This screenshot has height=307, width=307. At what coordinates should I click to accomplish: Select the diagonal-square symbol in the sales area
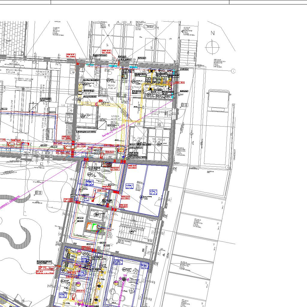click(x=34, y=107)
